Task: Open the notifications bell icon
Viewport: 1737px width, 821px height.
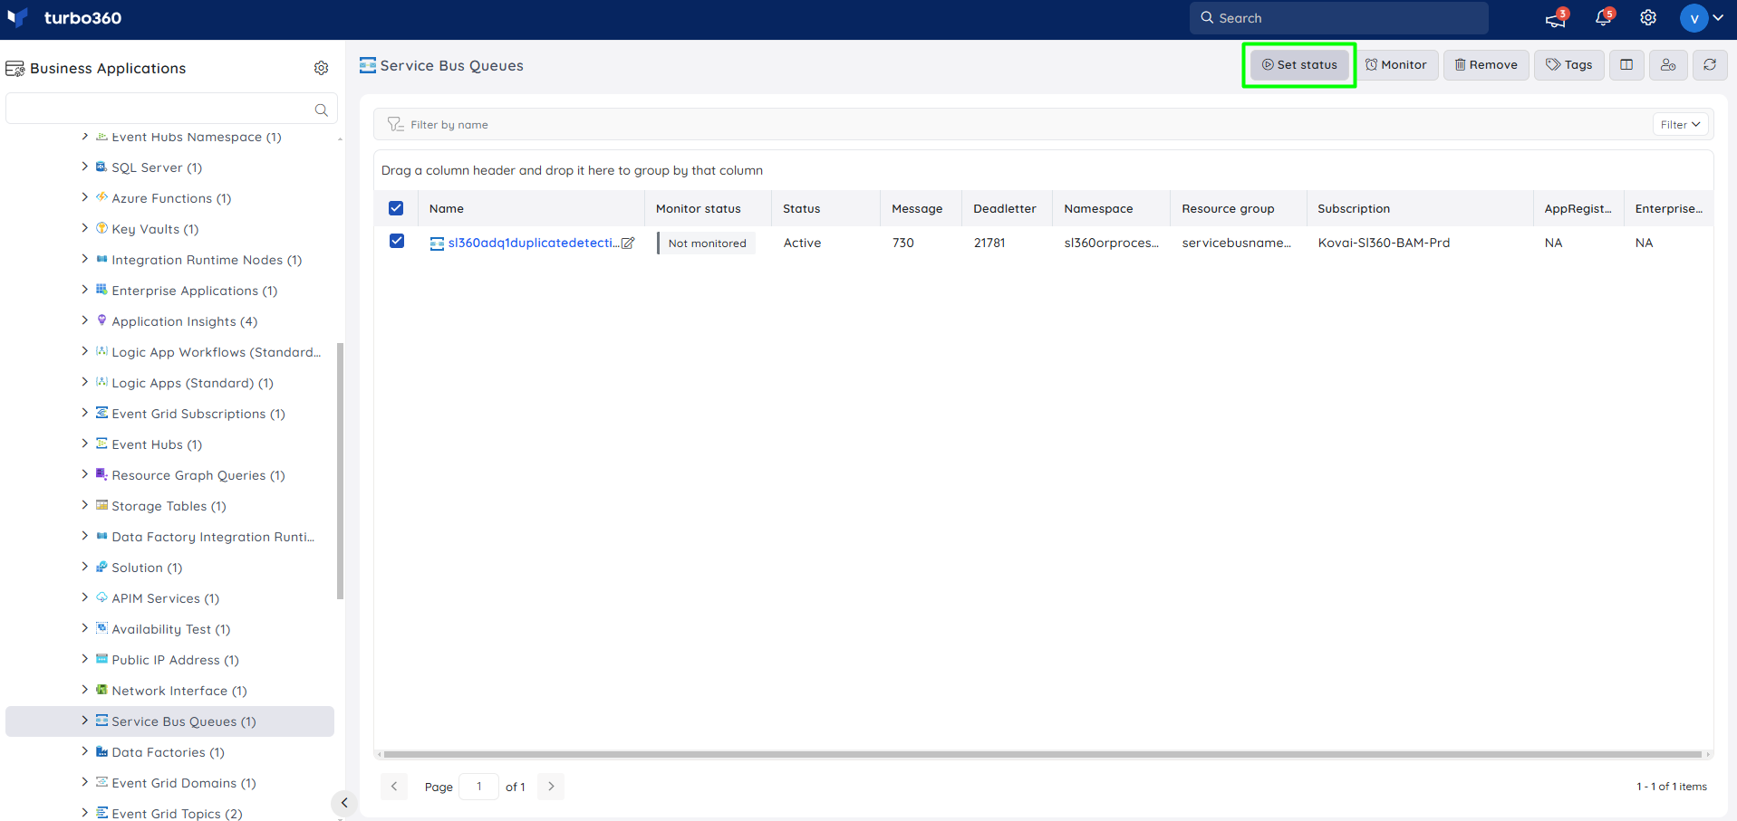Action: (1603, 18)
